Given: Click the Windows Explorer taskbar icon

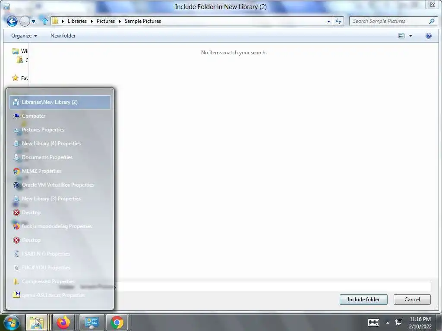Looking at the screenshot, I should (37, 322).
